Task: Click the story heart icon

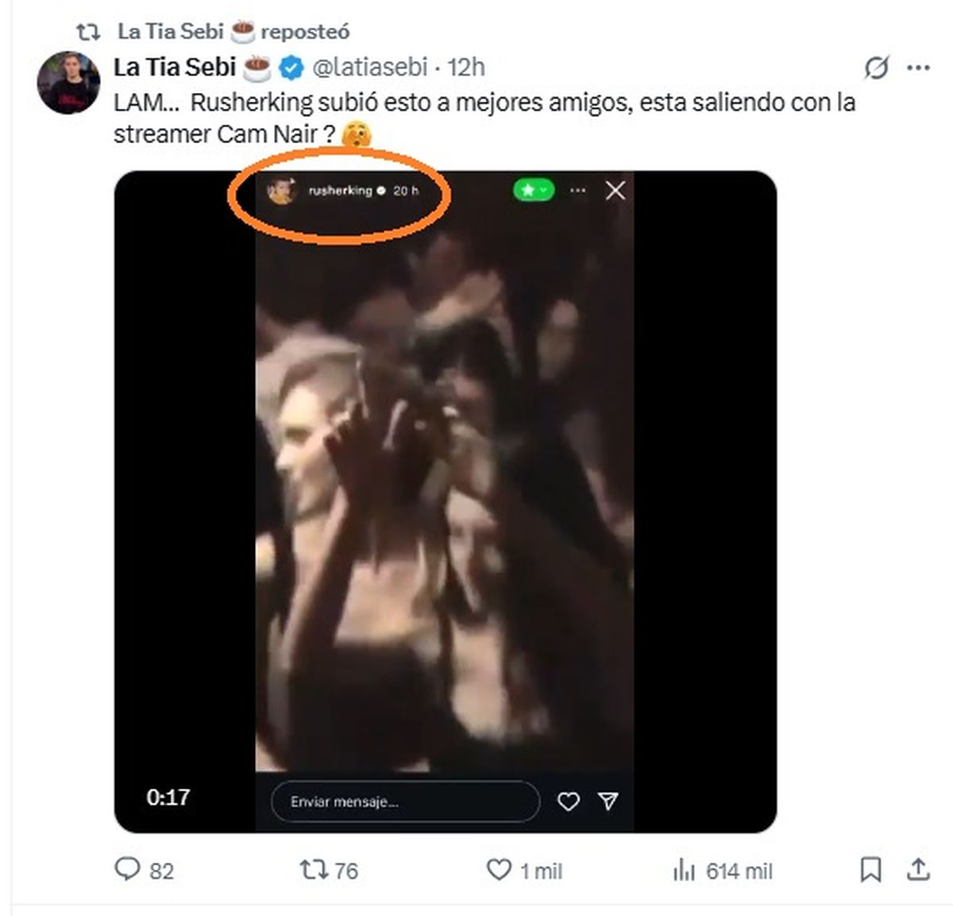Action: [x=568, y=802]
